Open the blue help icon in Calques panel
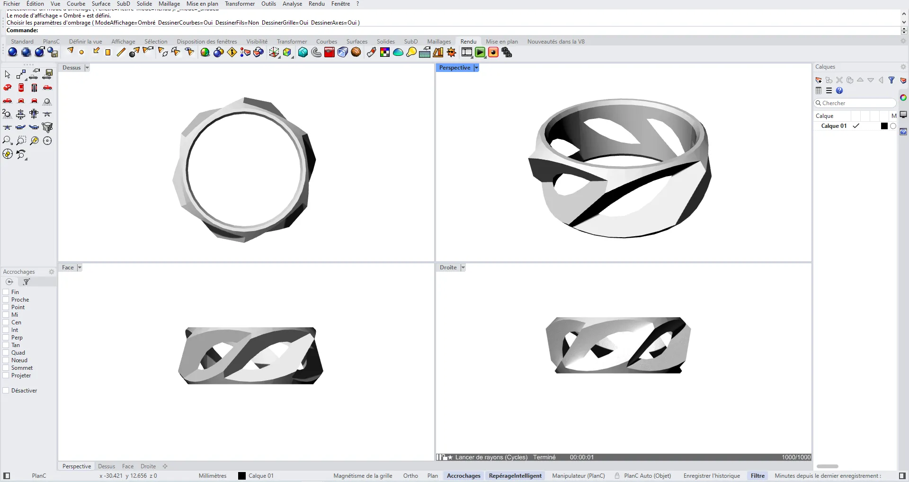This screenshot has width=909, height=482. tap(839, 90)
